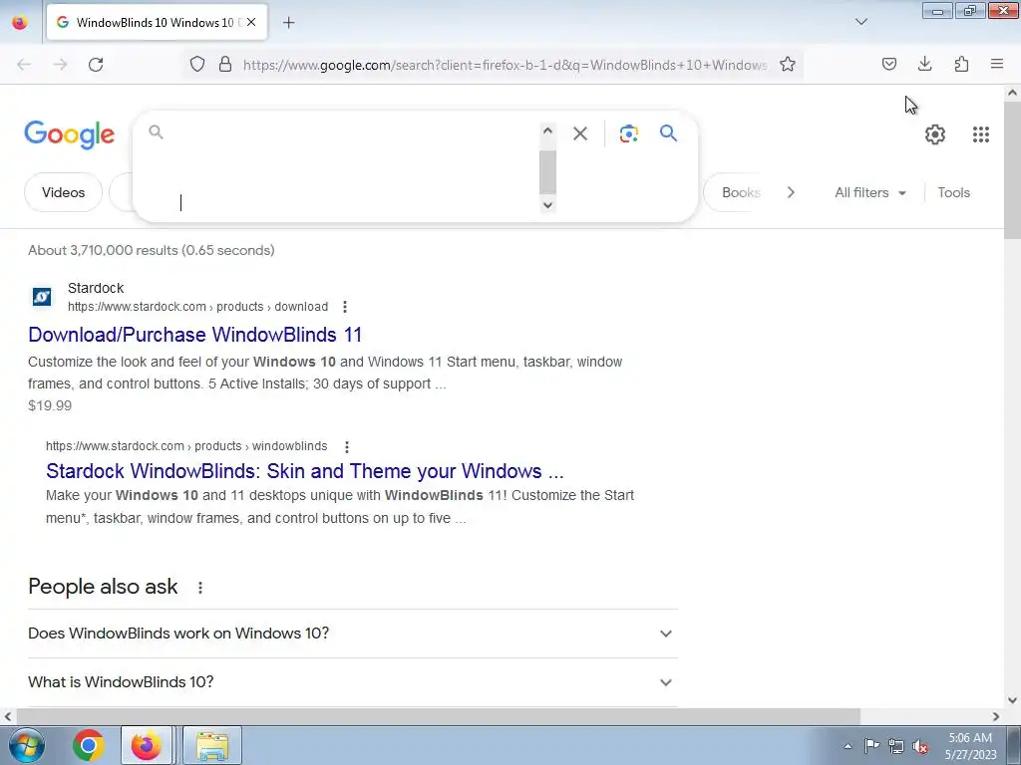The height and width of the screenshot is (765, 1021).
Task: Show hidden system tray icons
Action: (848, 746)
